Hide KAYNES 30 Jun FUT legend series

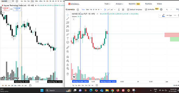click(97, 14)
